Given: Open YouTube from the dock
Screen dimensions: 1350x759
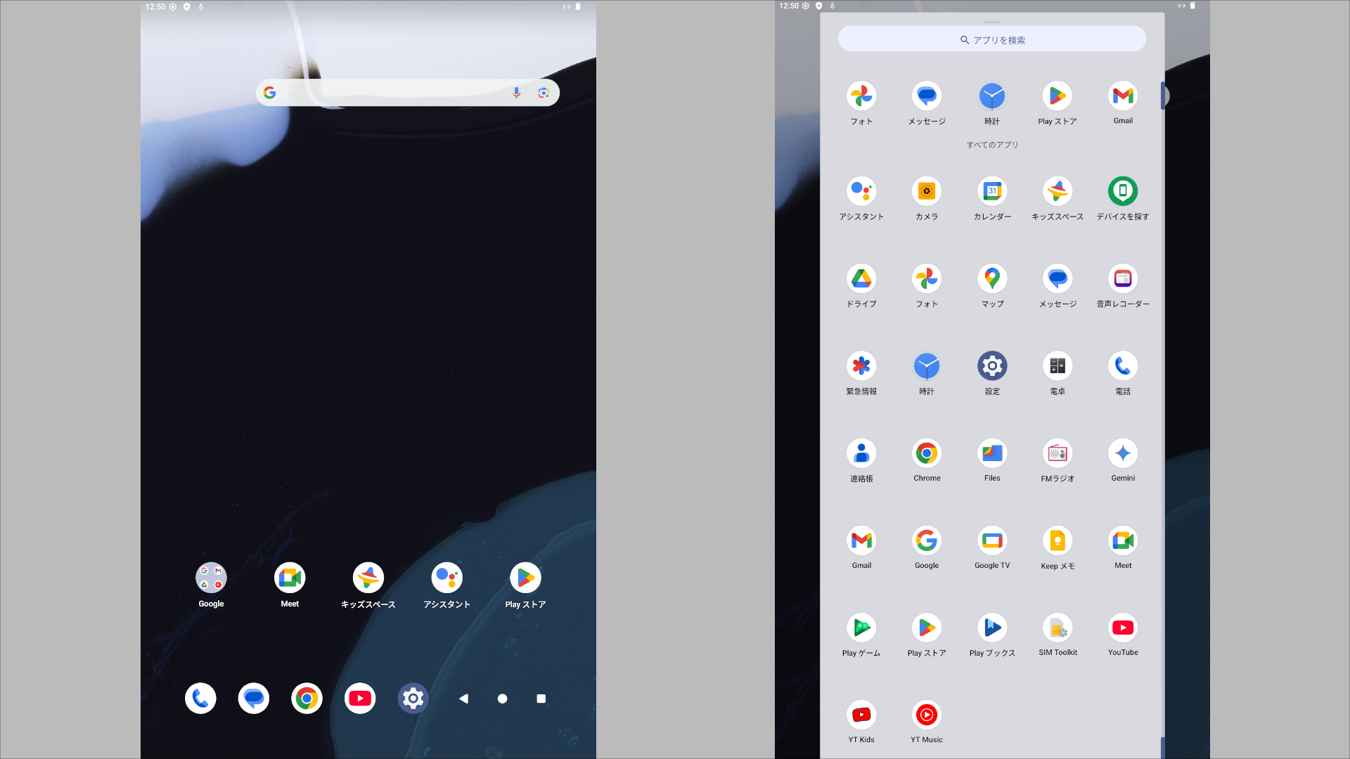Looking at the screenshot, I should click(360, 699).
